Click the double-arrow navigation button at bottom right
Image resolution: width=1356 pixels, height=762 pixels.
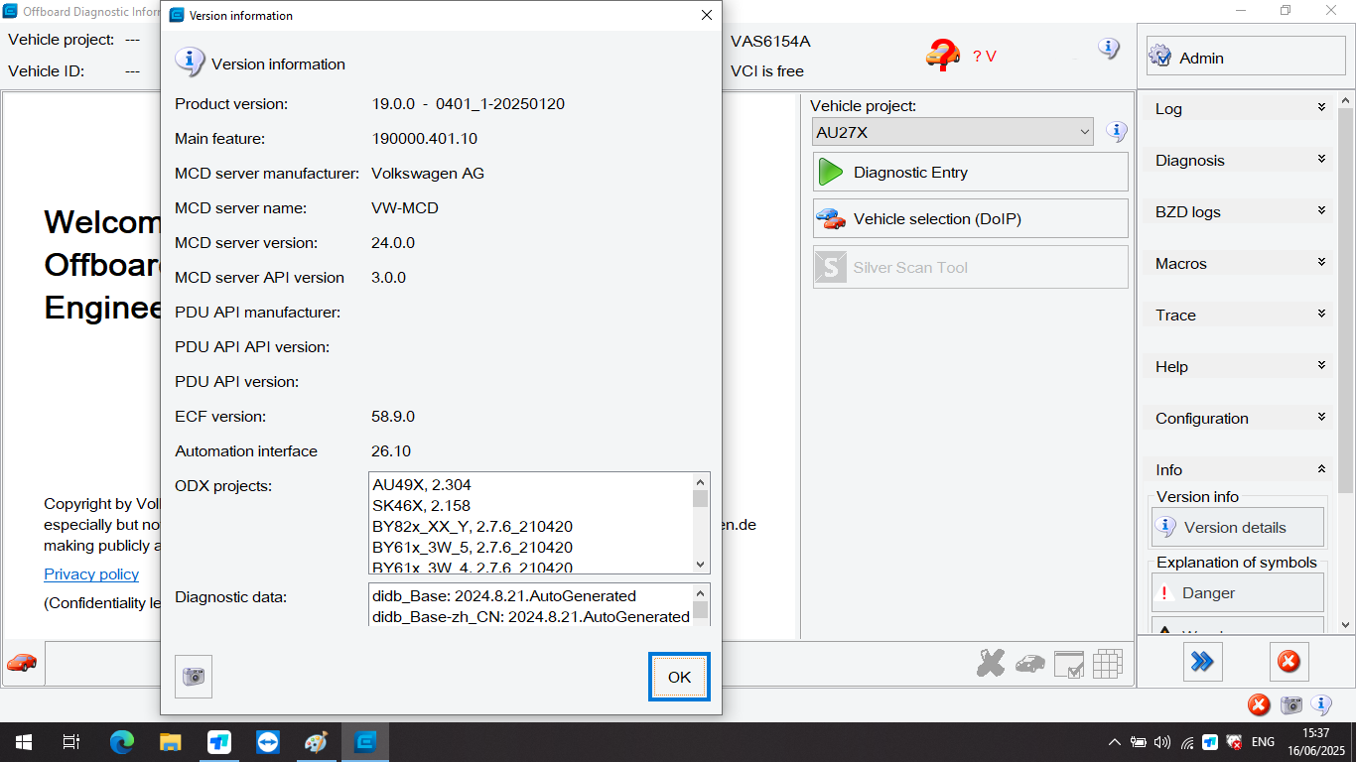coord(1202,662)
